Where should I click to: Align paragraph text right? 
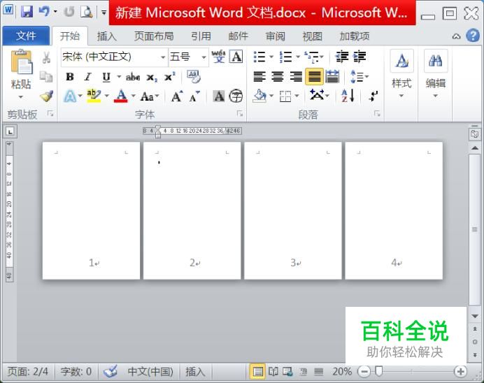pyautogui.click(x=296, y=76)
